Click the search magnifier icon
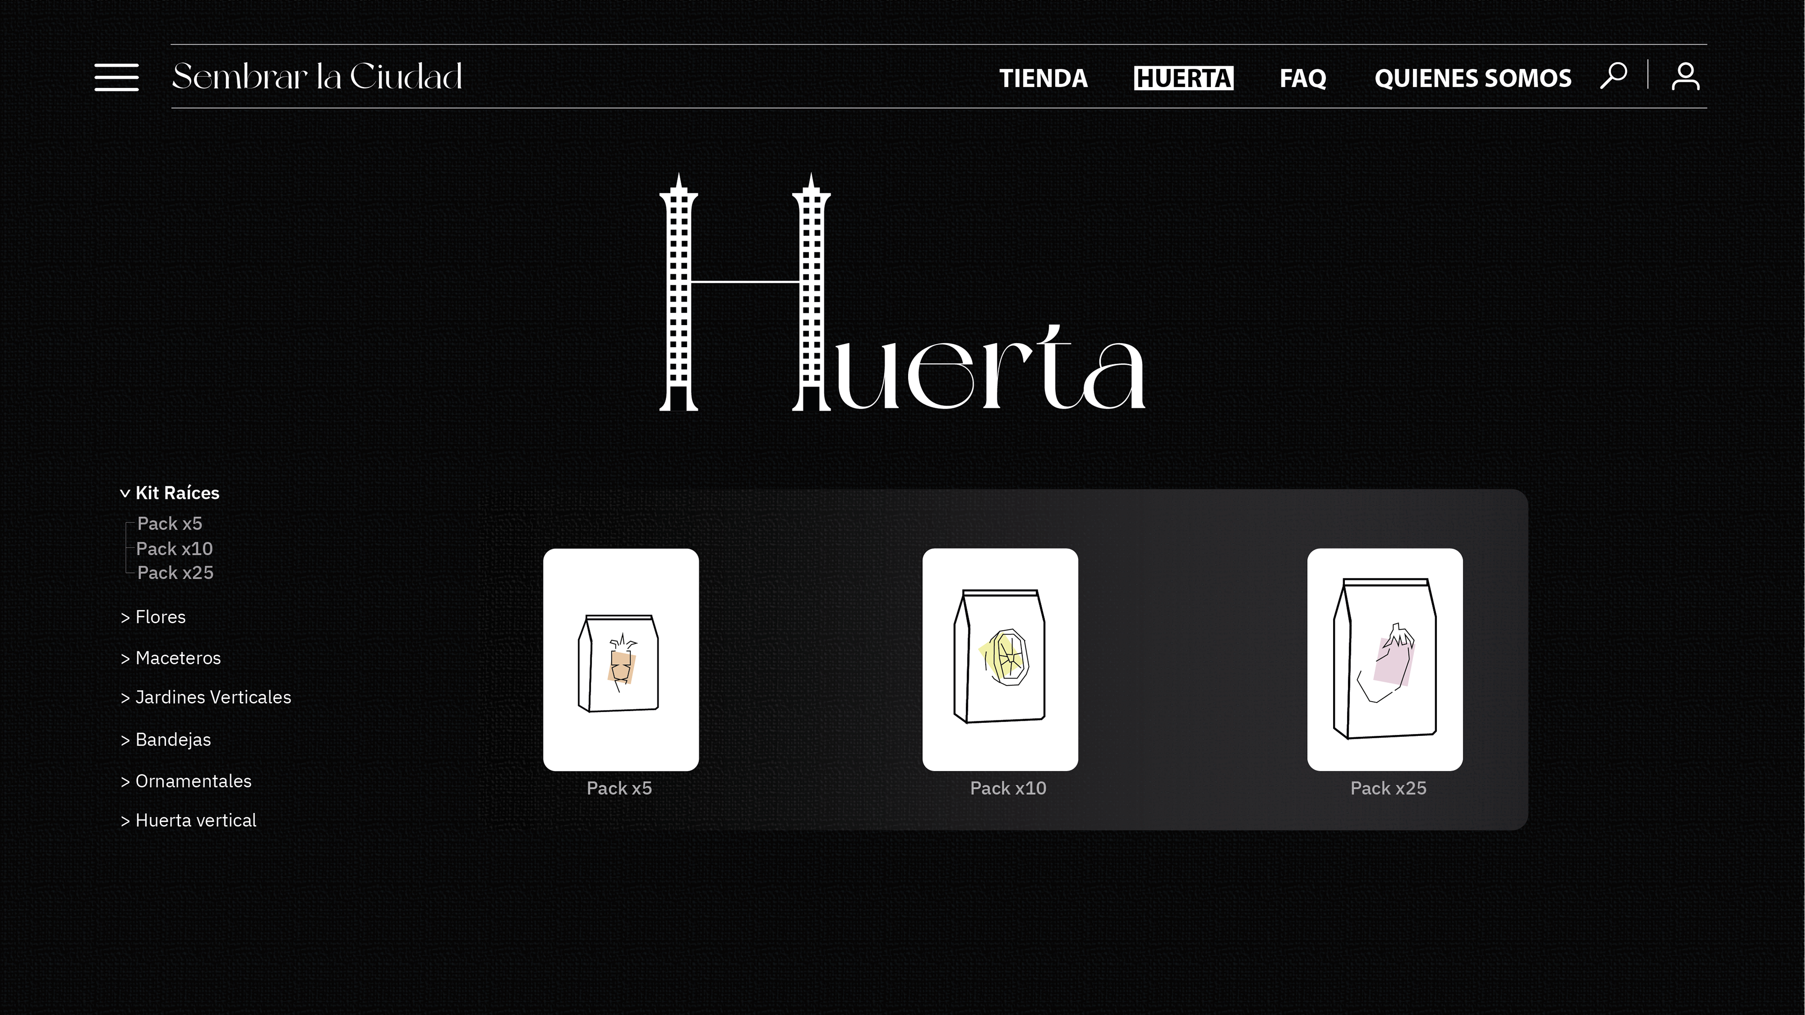 (1613, 76)
